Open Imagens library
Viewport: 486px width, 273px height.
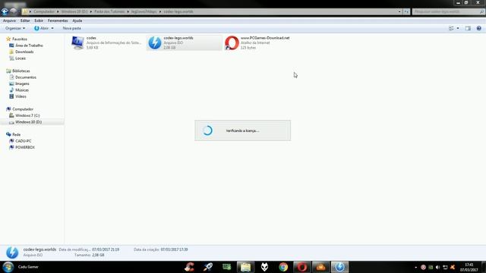click(x=22, y=83)
